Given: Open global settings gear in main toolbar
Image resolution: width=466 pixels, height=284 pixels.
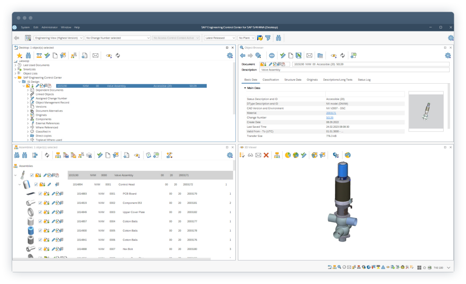Looking at the screenshot, I should coord(451,38).
